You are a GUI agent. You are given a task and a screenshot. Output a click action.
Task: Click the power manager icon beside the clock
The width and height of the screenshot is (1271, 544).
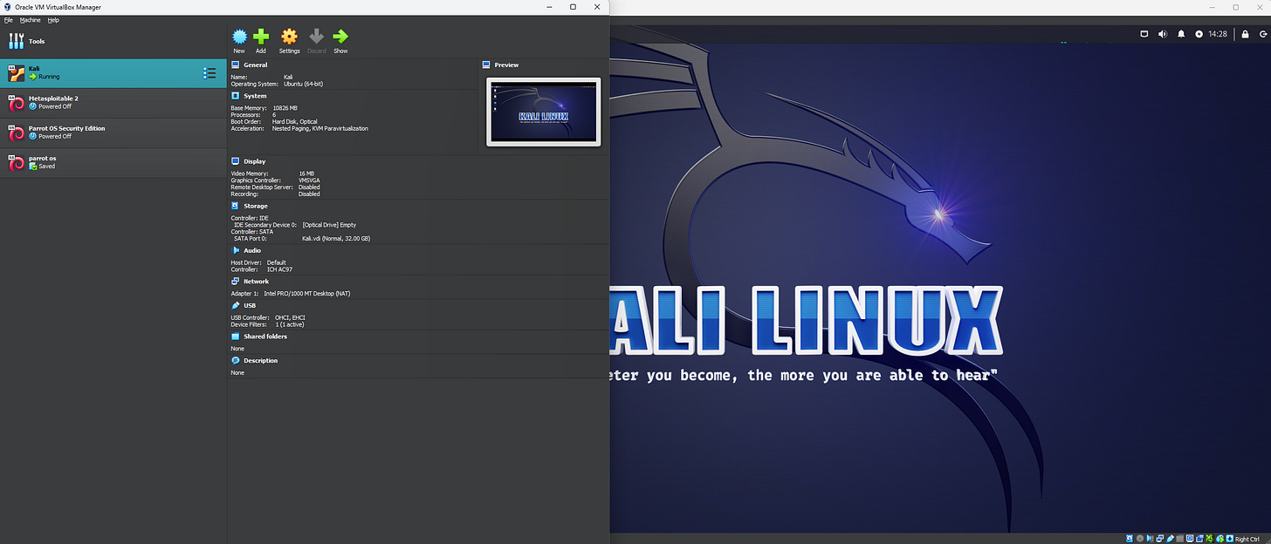click(1199, 34)
